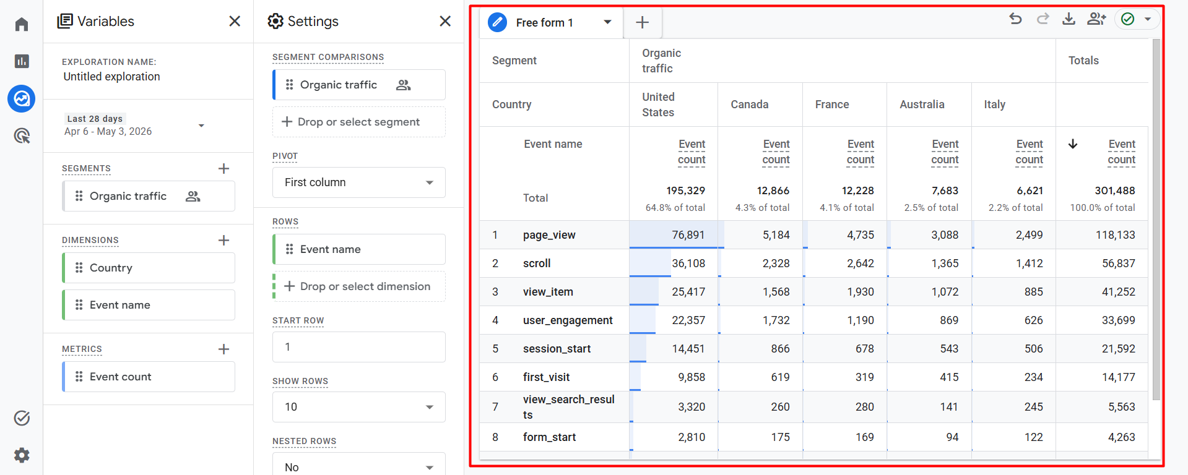
Task: Add a new segment with plus
Action: 224,168
